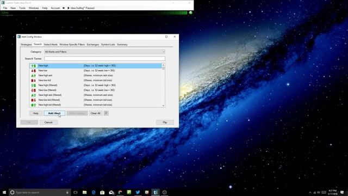The image size is (348, 196).
Task: Open the Exchanges tab
Action: coord(93,45)
